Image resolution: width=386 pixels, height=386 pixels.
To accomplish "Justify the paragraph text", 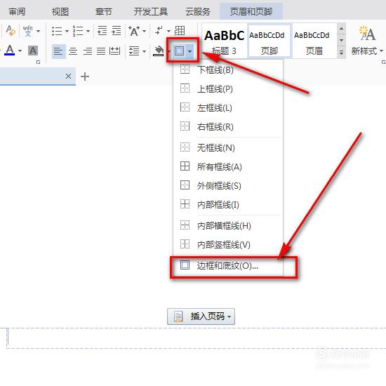I will tap(101, 51).
